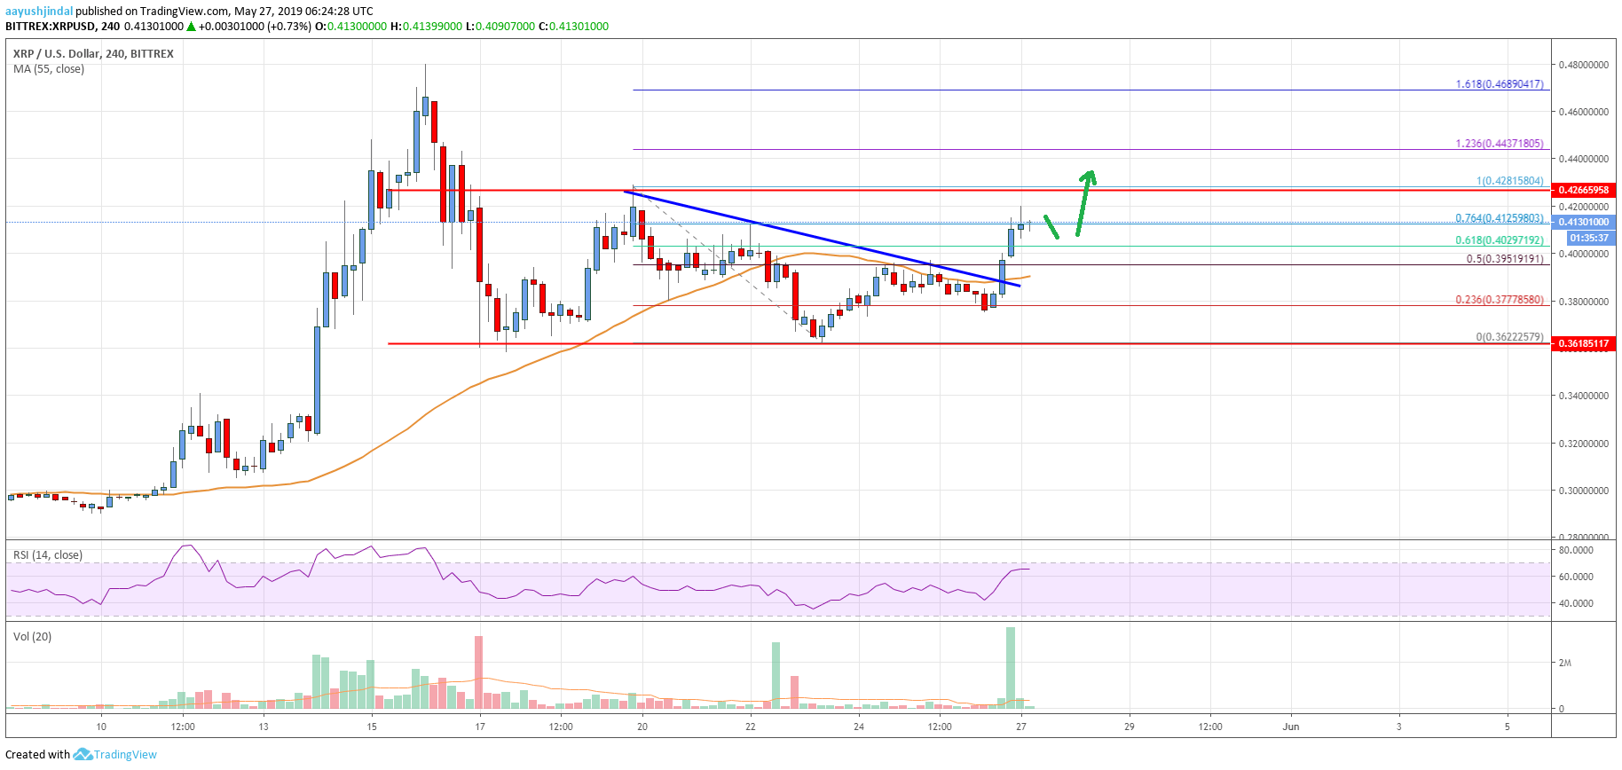Click the 0.764(0.41259803) Fibonacci label

1500,218
